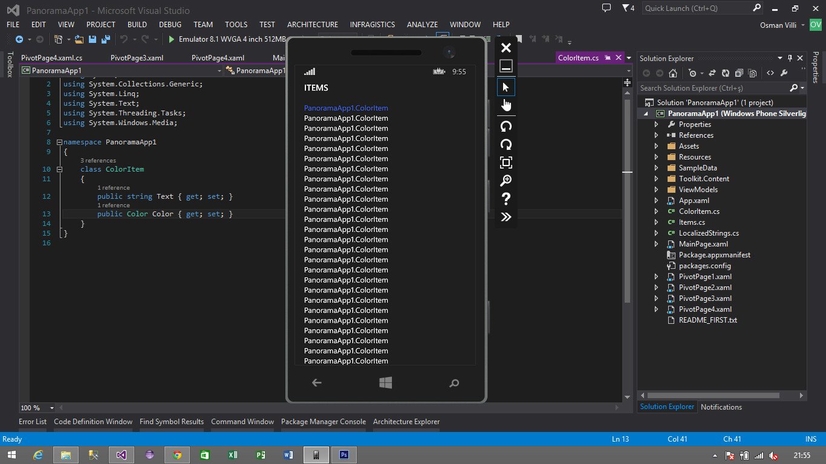This screenshot has height=464, width=826.
Task: Click the New Project toolbar icon
Action: point(58,39)
